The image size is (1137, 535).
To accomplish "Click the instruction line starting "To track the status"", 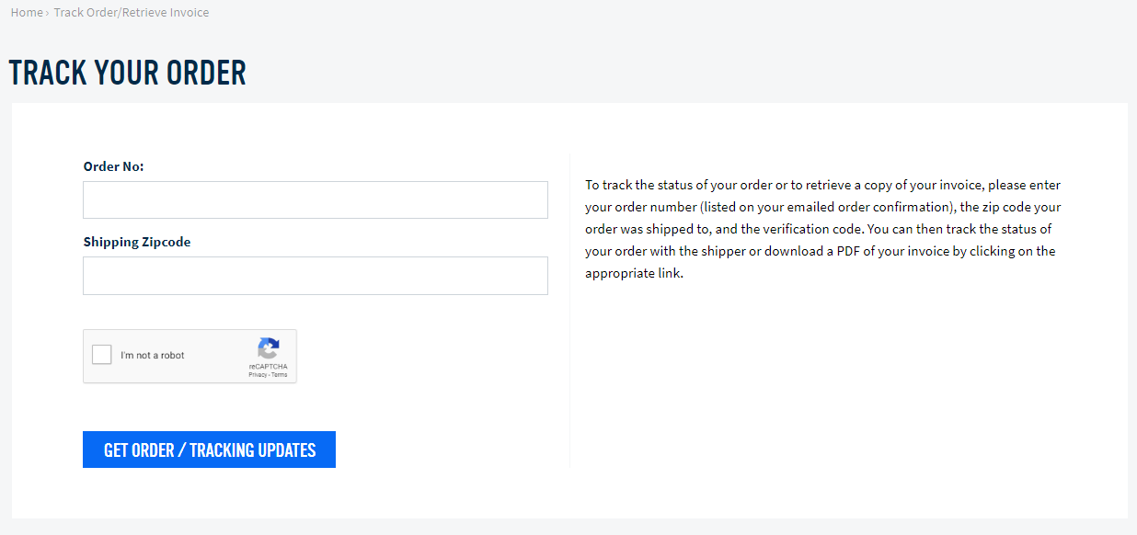I will [x=822, y=185].
